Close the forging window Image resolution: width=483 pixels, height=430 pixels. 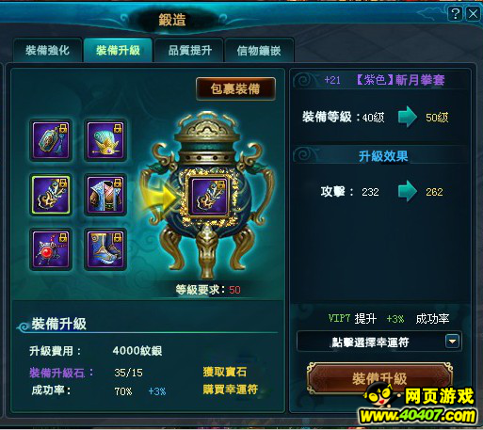click(473, 14)
